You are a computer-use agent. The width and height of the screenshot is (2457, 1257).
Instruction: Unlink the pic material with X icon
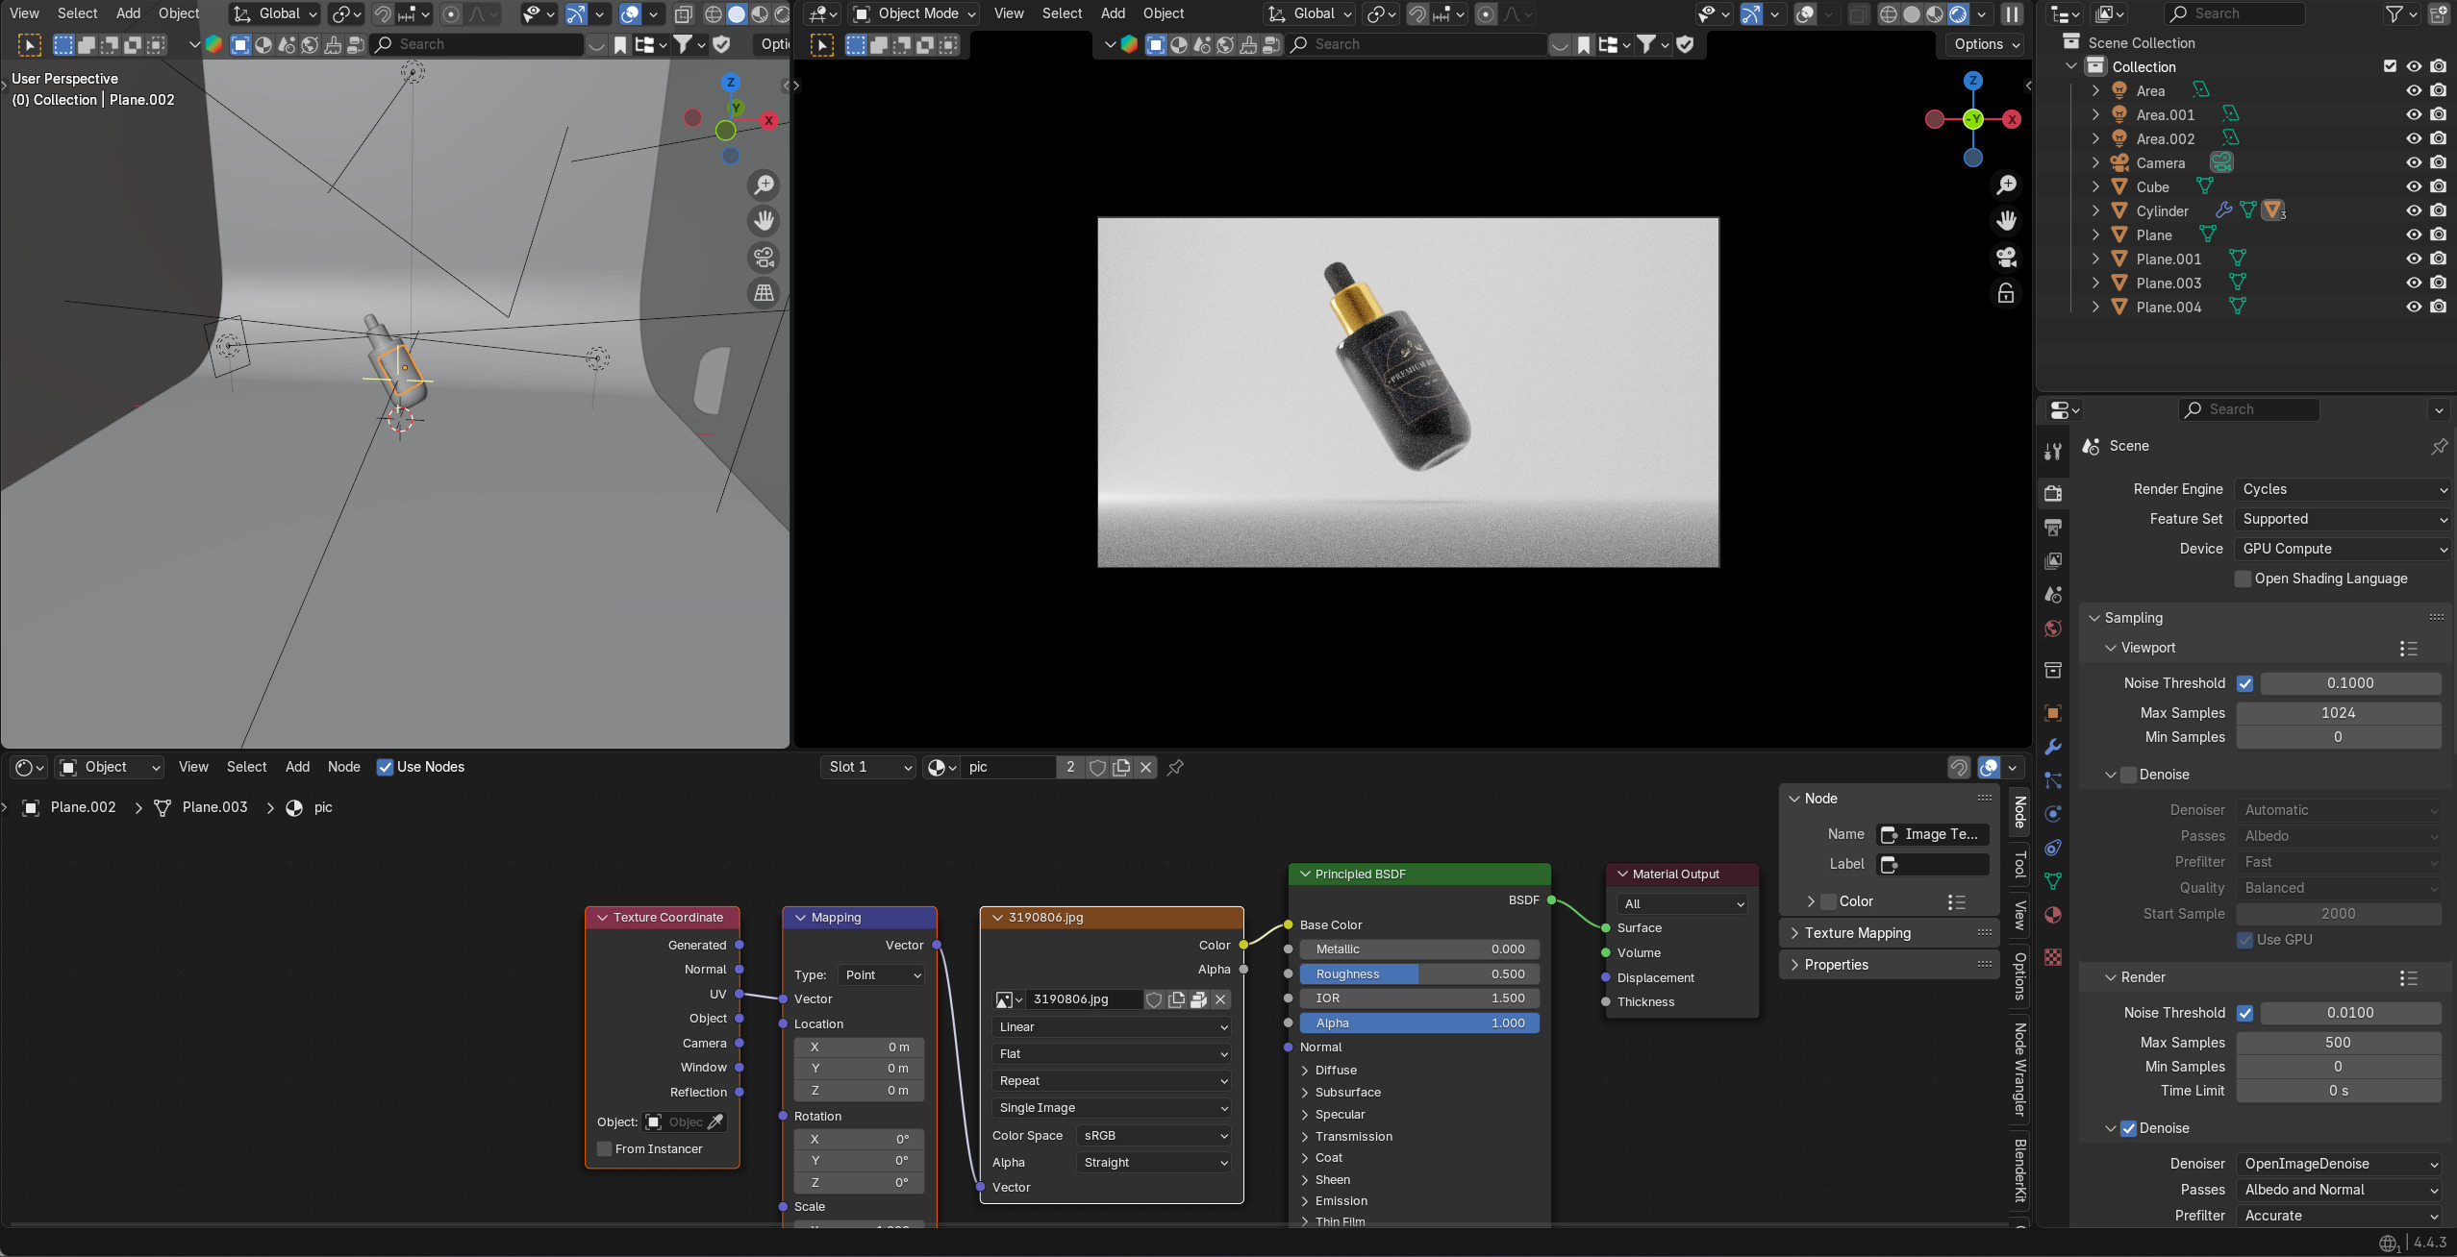[1145, 767]
